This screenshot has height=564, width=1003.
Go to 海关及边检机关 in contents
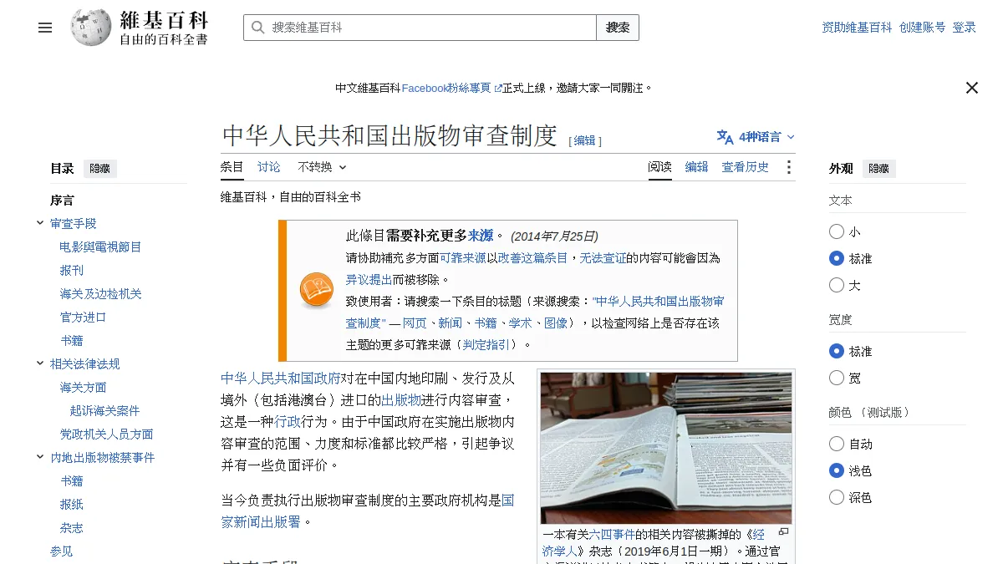[x=100, y=293]
